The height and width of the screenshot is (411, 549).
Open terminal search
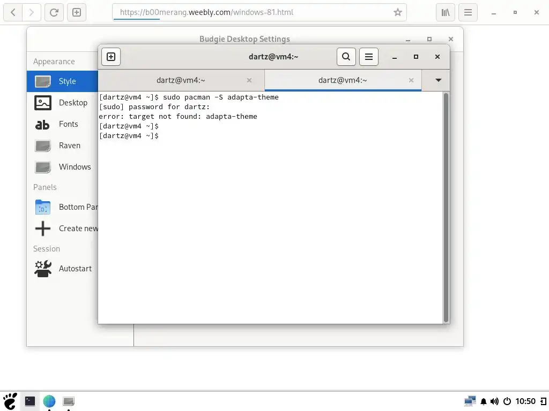(x=346, y=57)
